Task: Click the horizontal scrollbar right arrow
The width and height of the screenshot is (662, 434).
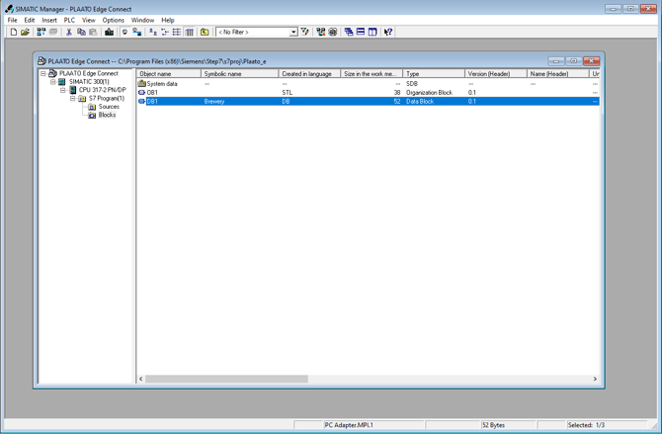Action: (595, 379)
